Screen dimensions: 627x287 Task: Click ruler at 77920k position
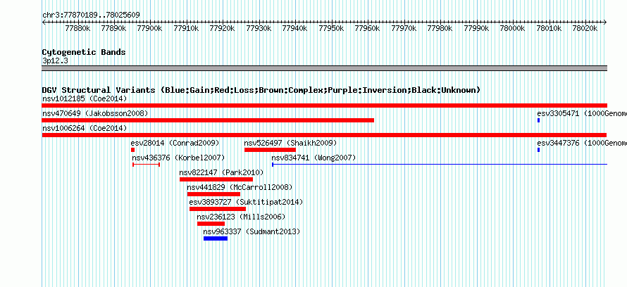click(223, 28)
